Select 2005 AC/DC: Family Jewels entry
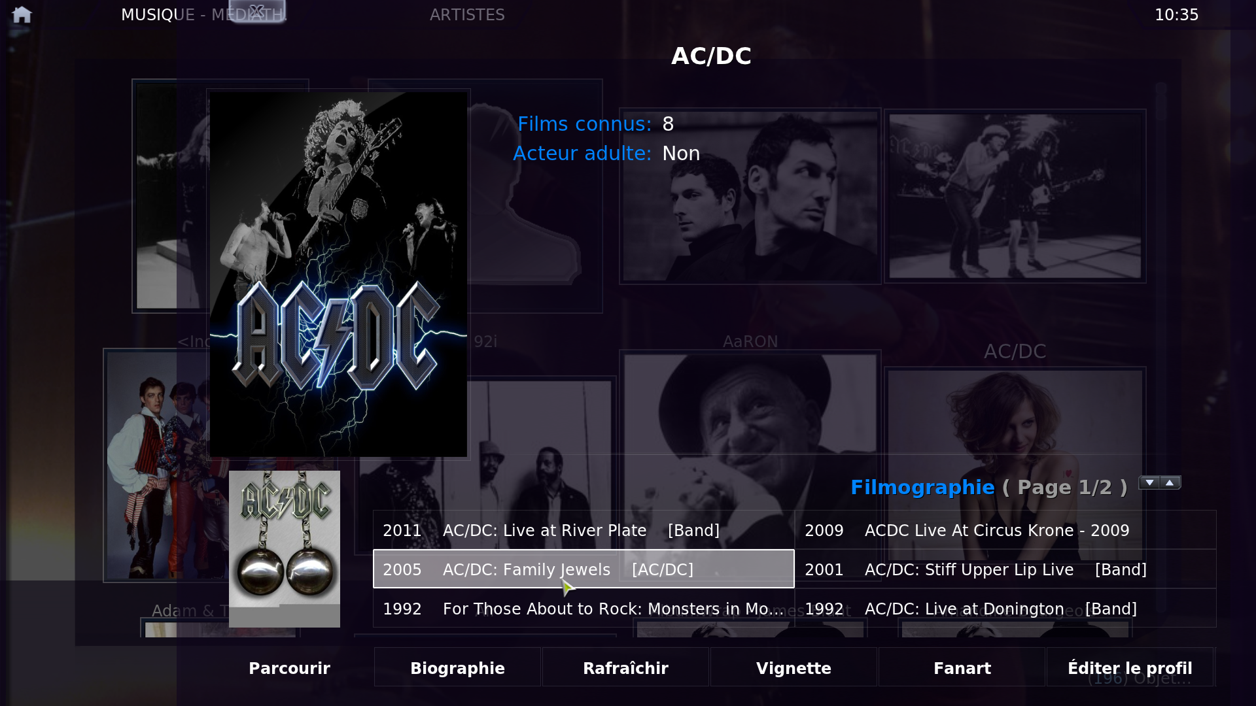 [x=584, y=569]
